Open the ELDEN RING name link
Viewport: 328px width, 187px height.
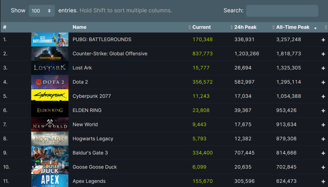87,111
